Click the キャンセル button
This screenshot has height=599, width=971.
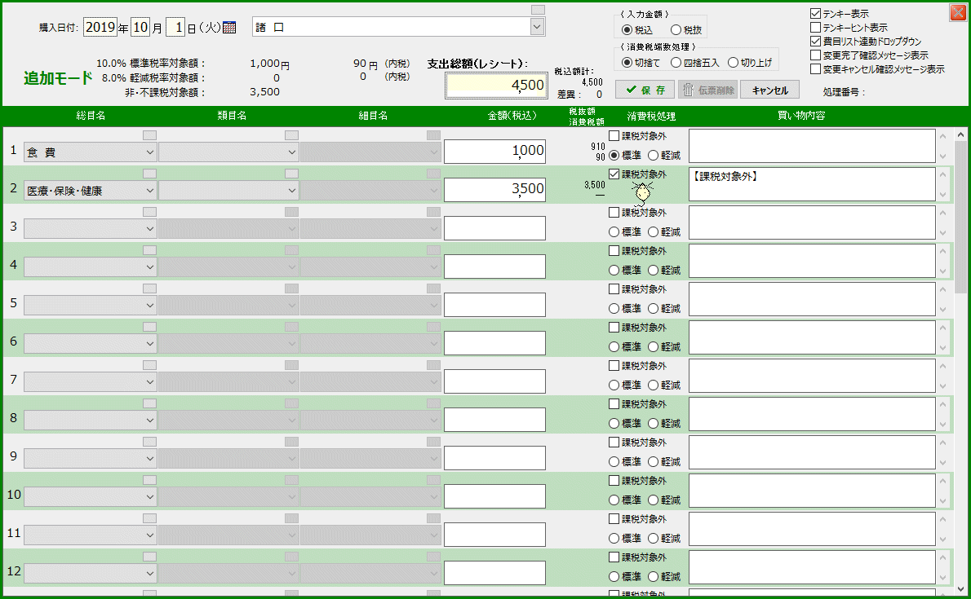pos(769,90)
